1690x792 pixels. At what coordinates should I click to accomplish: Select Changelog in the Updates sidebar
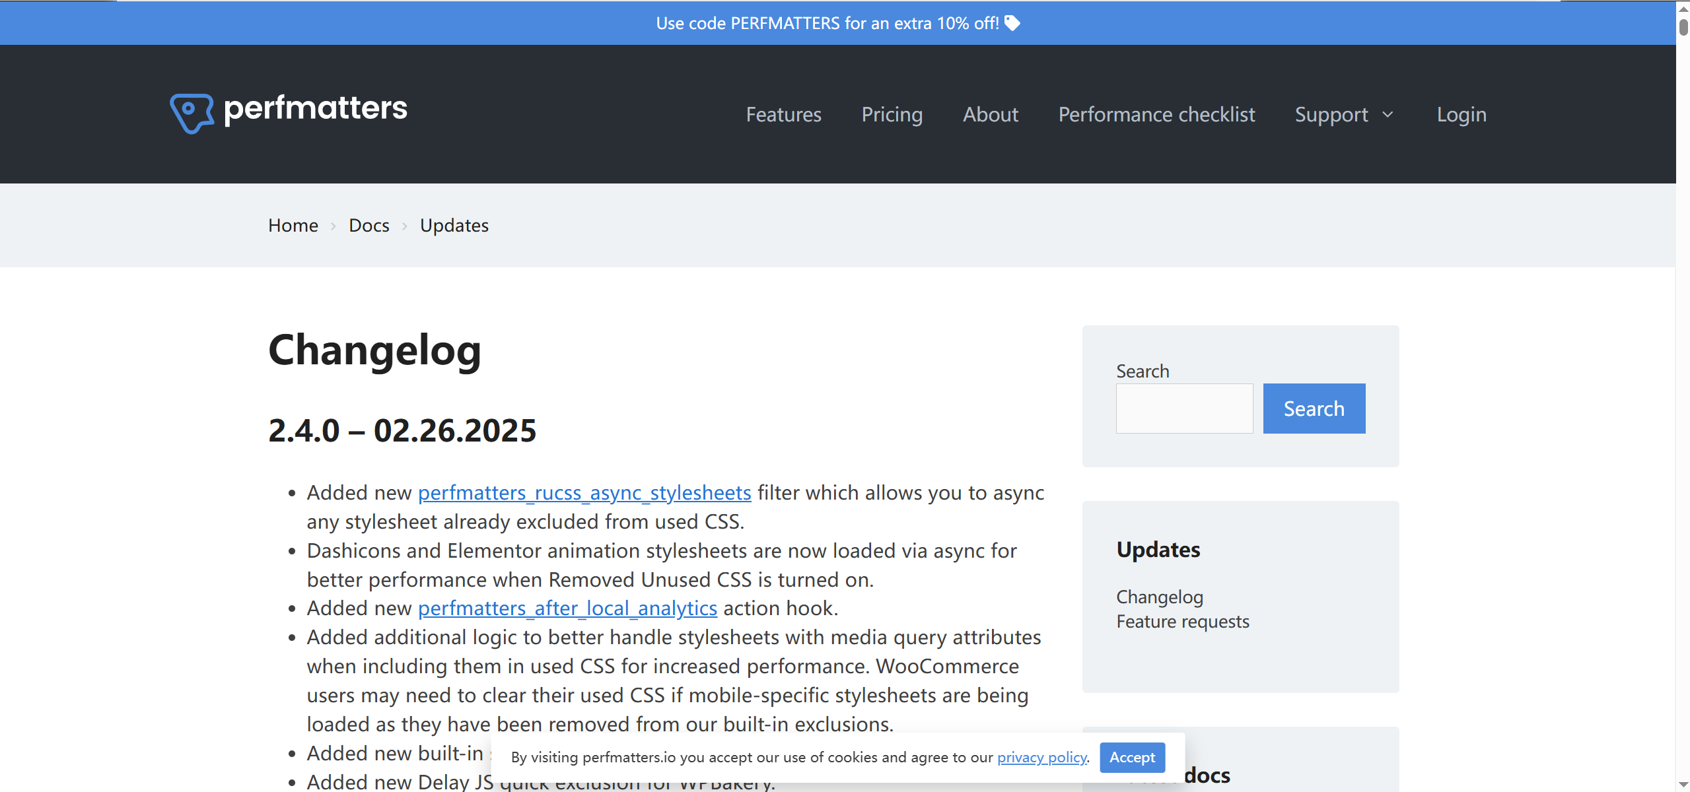click(1159, 596)
